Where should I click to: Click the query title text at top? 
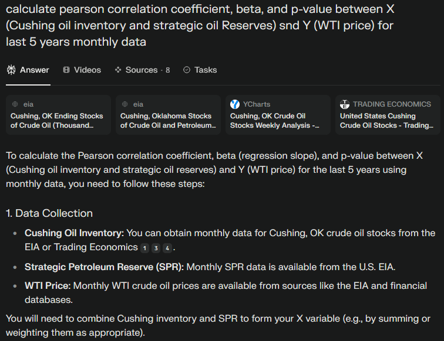click(200, 26)
